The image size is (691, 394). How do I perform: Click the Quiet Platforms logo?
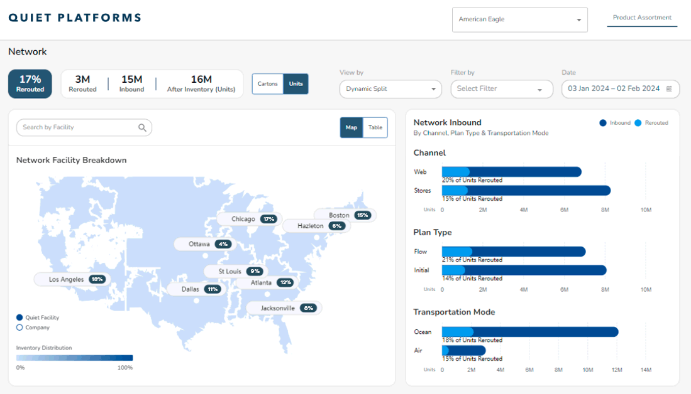(x=75, y=18)
